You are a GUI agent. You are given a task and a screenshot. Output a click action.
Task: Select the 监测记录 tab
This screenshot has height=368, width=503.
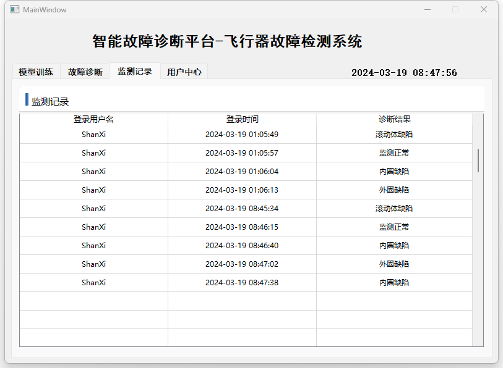pos(135,71)
